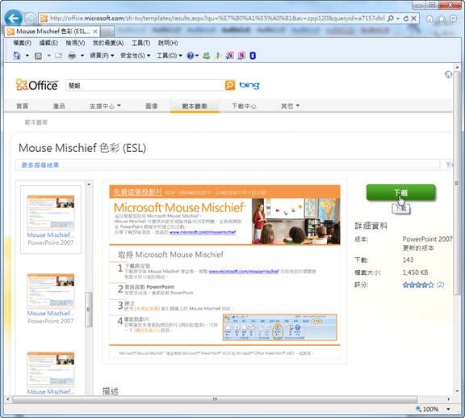The width and height of the screenshot is (465, 418).
Task: Open IE settings gear icon
Action: point(454,19)
